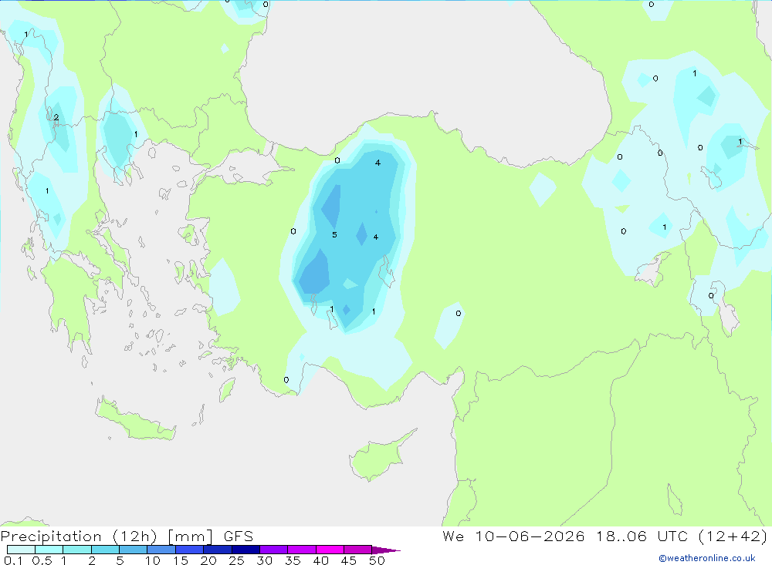Click the island of Crete on the map
The image size is (772, 565).
pyautogui.click(x=135, y=420)
